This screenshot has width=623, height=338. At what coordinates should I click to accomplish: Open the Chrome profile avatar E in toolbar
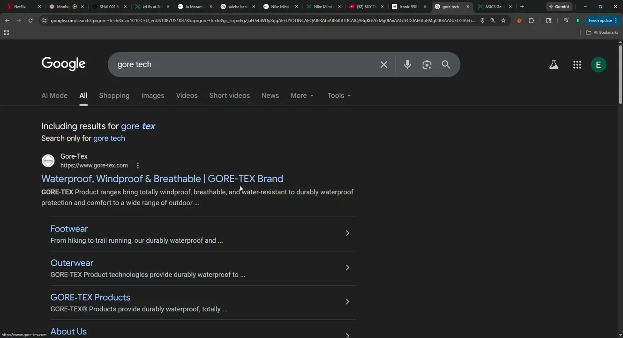[578, 21]
